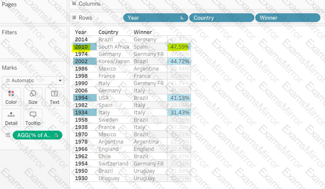Click the 41.13% cell for 1994
This screenshot has width=325, height=189.
(179, 98)
